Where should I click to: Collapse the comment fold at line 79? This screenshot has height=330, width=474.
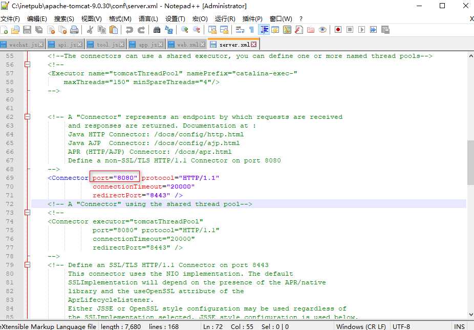pos(28,265)
